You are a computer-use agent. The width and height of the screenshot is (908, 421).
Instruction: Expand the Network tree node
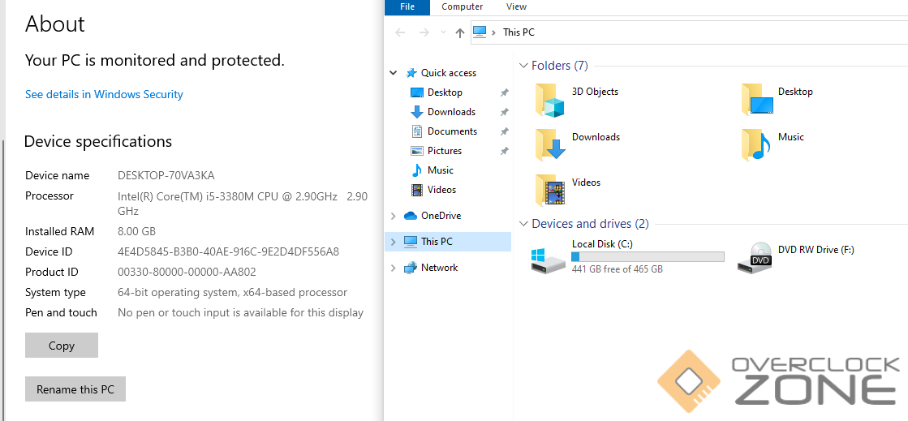(394, 268)
